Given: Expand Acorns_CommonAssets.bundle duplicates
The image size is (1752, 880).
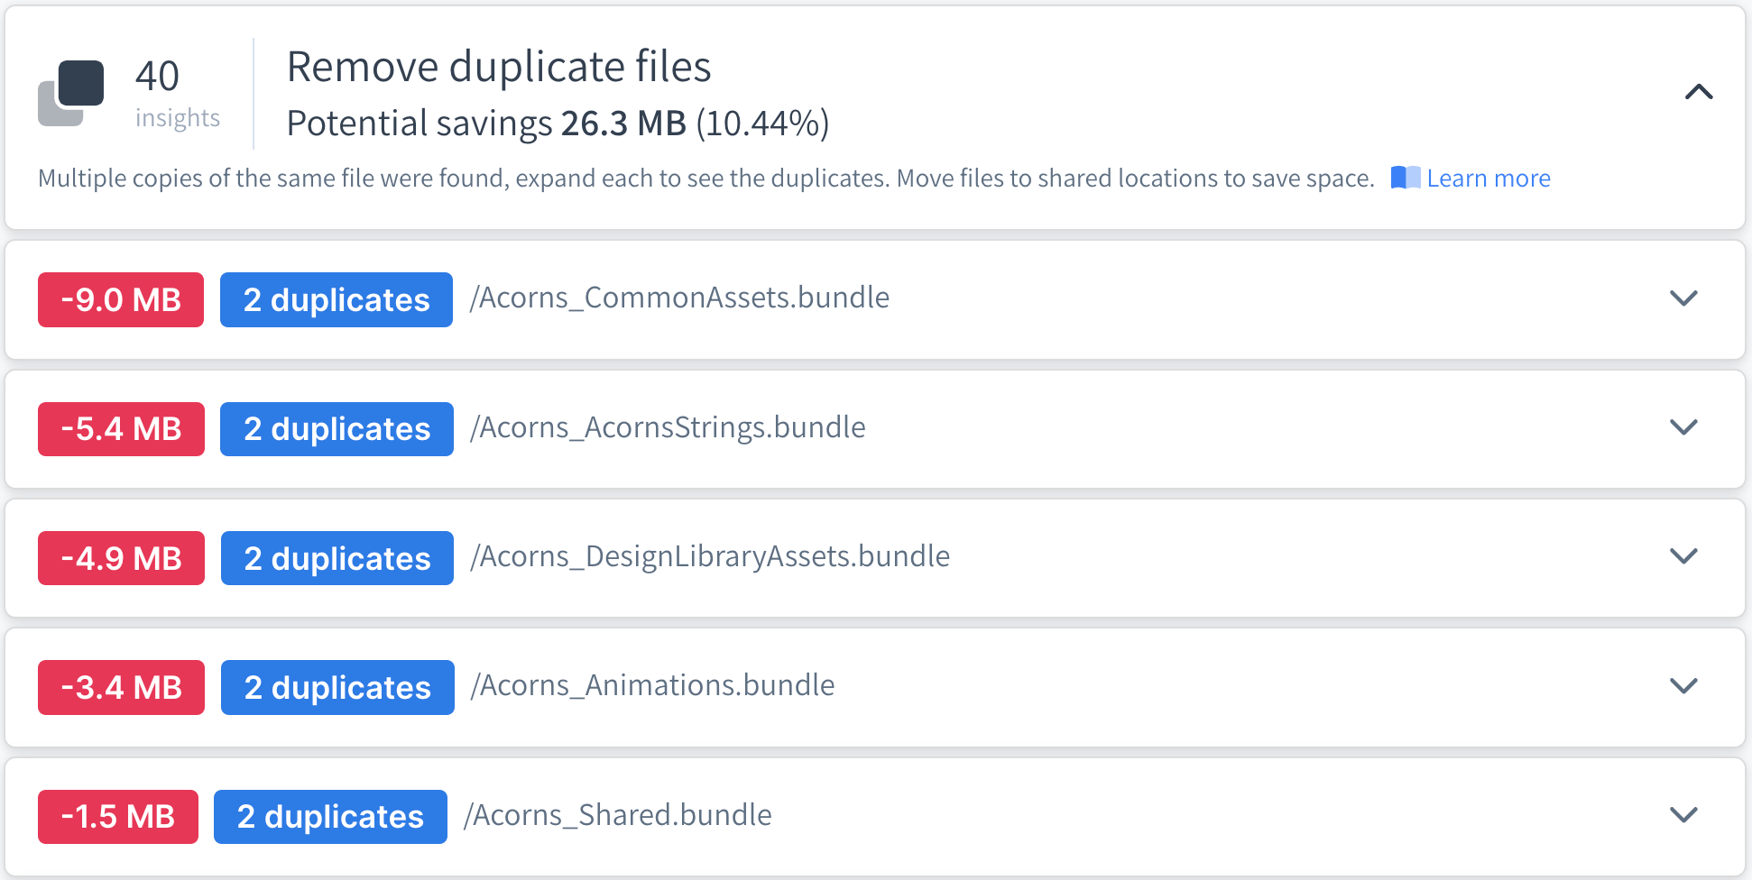Looking at the screenshot, I should pyautogui.click(x=1683, y=299).
